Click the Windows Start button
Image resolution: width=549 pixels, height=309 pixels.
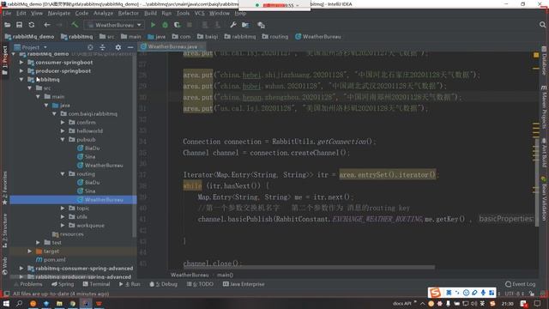(6, 303)
